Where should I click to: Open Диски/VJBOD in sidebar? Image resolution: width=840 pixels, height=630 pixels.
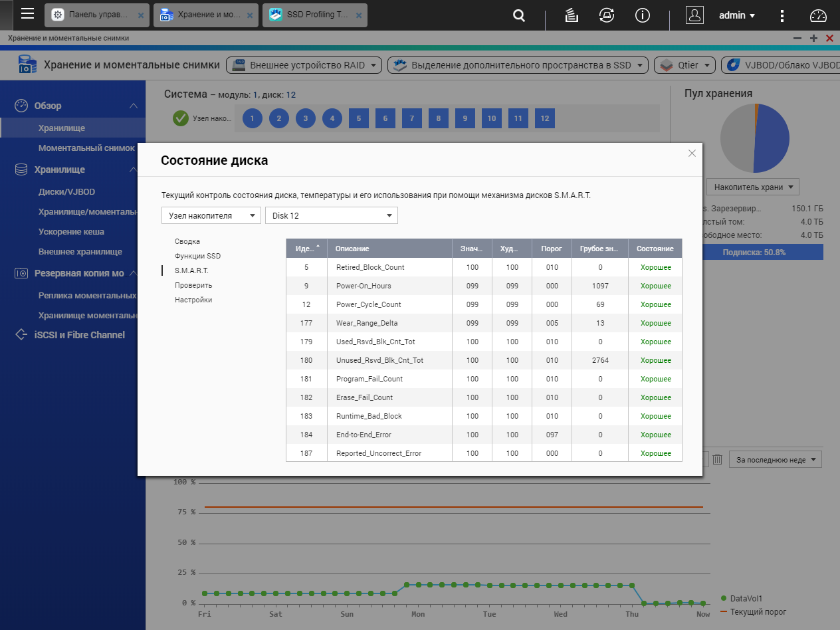pyautogui.click(x=66, y=191)
